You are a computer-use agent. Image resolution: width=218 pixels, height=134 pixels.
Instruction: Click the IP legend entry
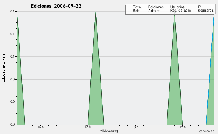point(197,7)
